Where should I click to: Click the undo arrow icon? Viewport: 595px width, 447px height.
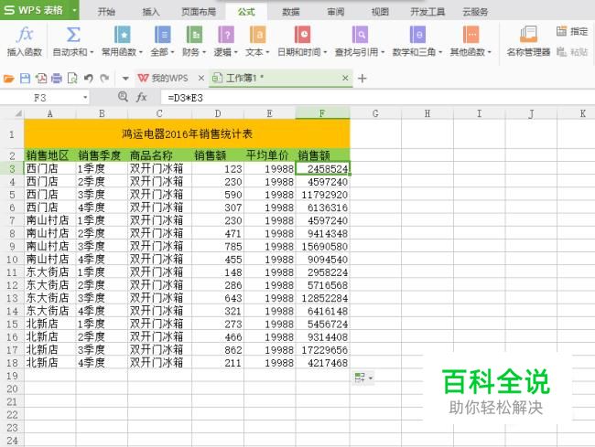pos(89,79)
